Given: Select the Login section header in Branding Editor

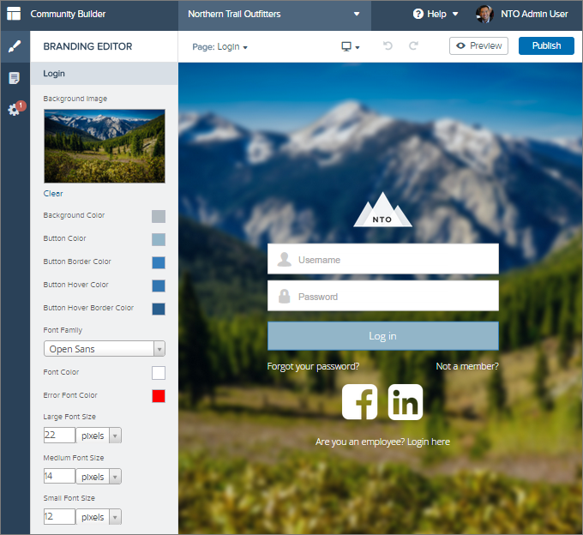Looking at the screenshot, I should click(x=104, y=74).
